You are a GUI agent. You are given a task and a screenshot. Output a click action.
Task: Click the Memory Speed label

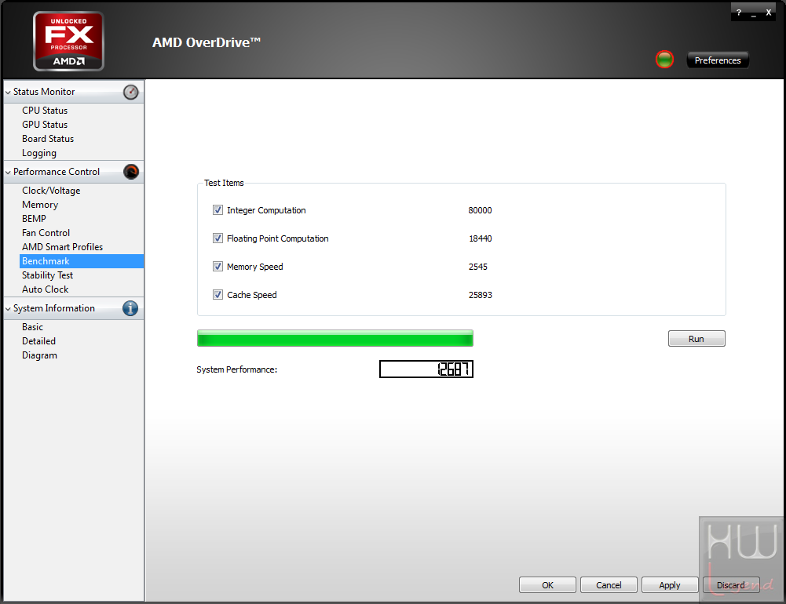pyautogui.click(x=254, y=267)
